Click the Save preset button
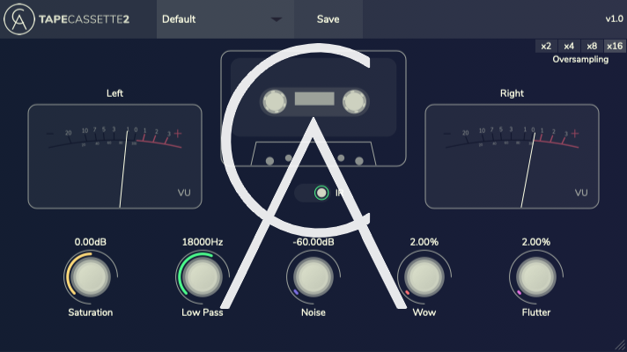Screen dimensions: 627x352 (328, 19)
